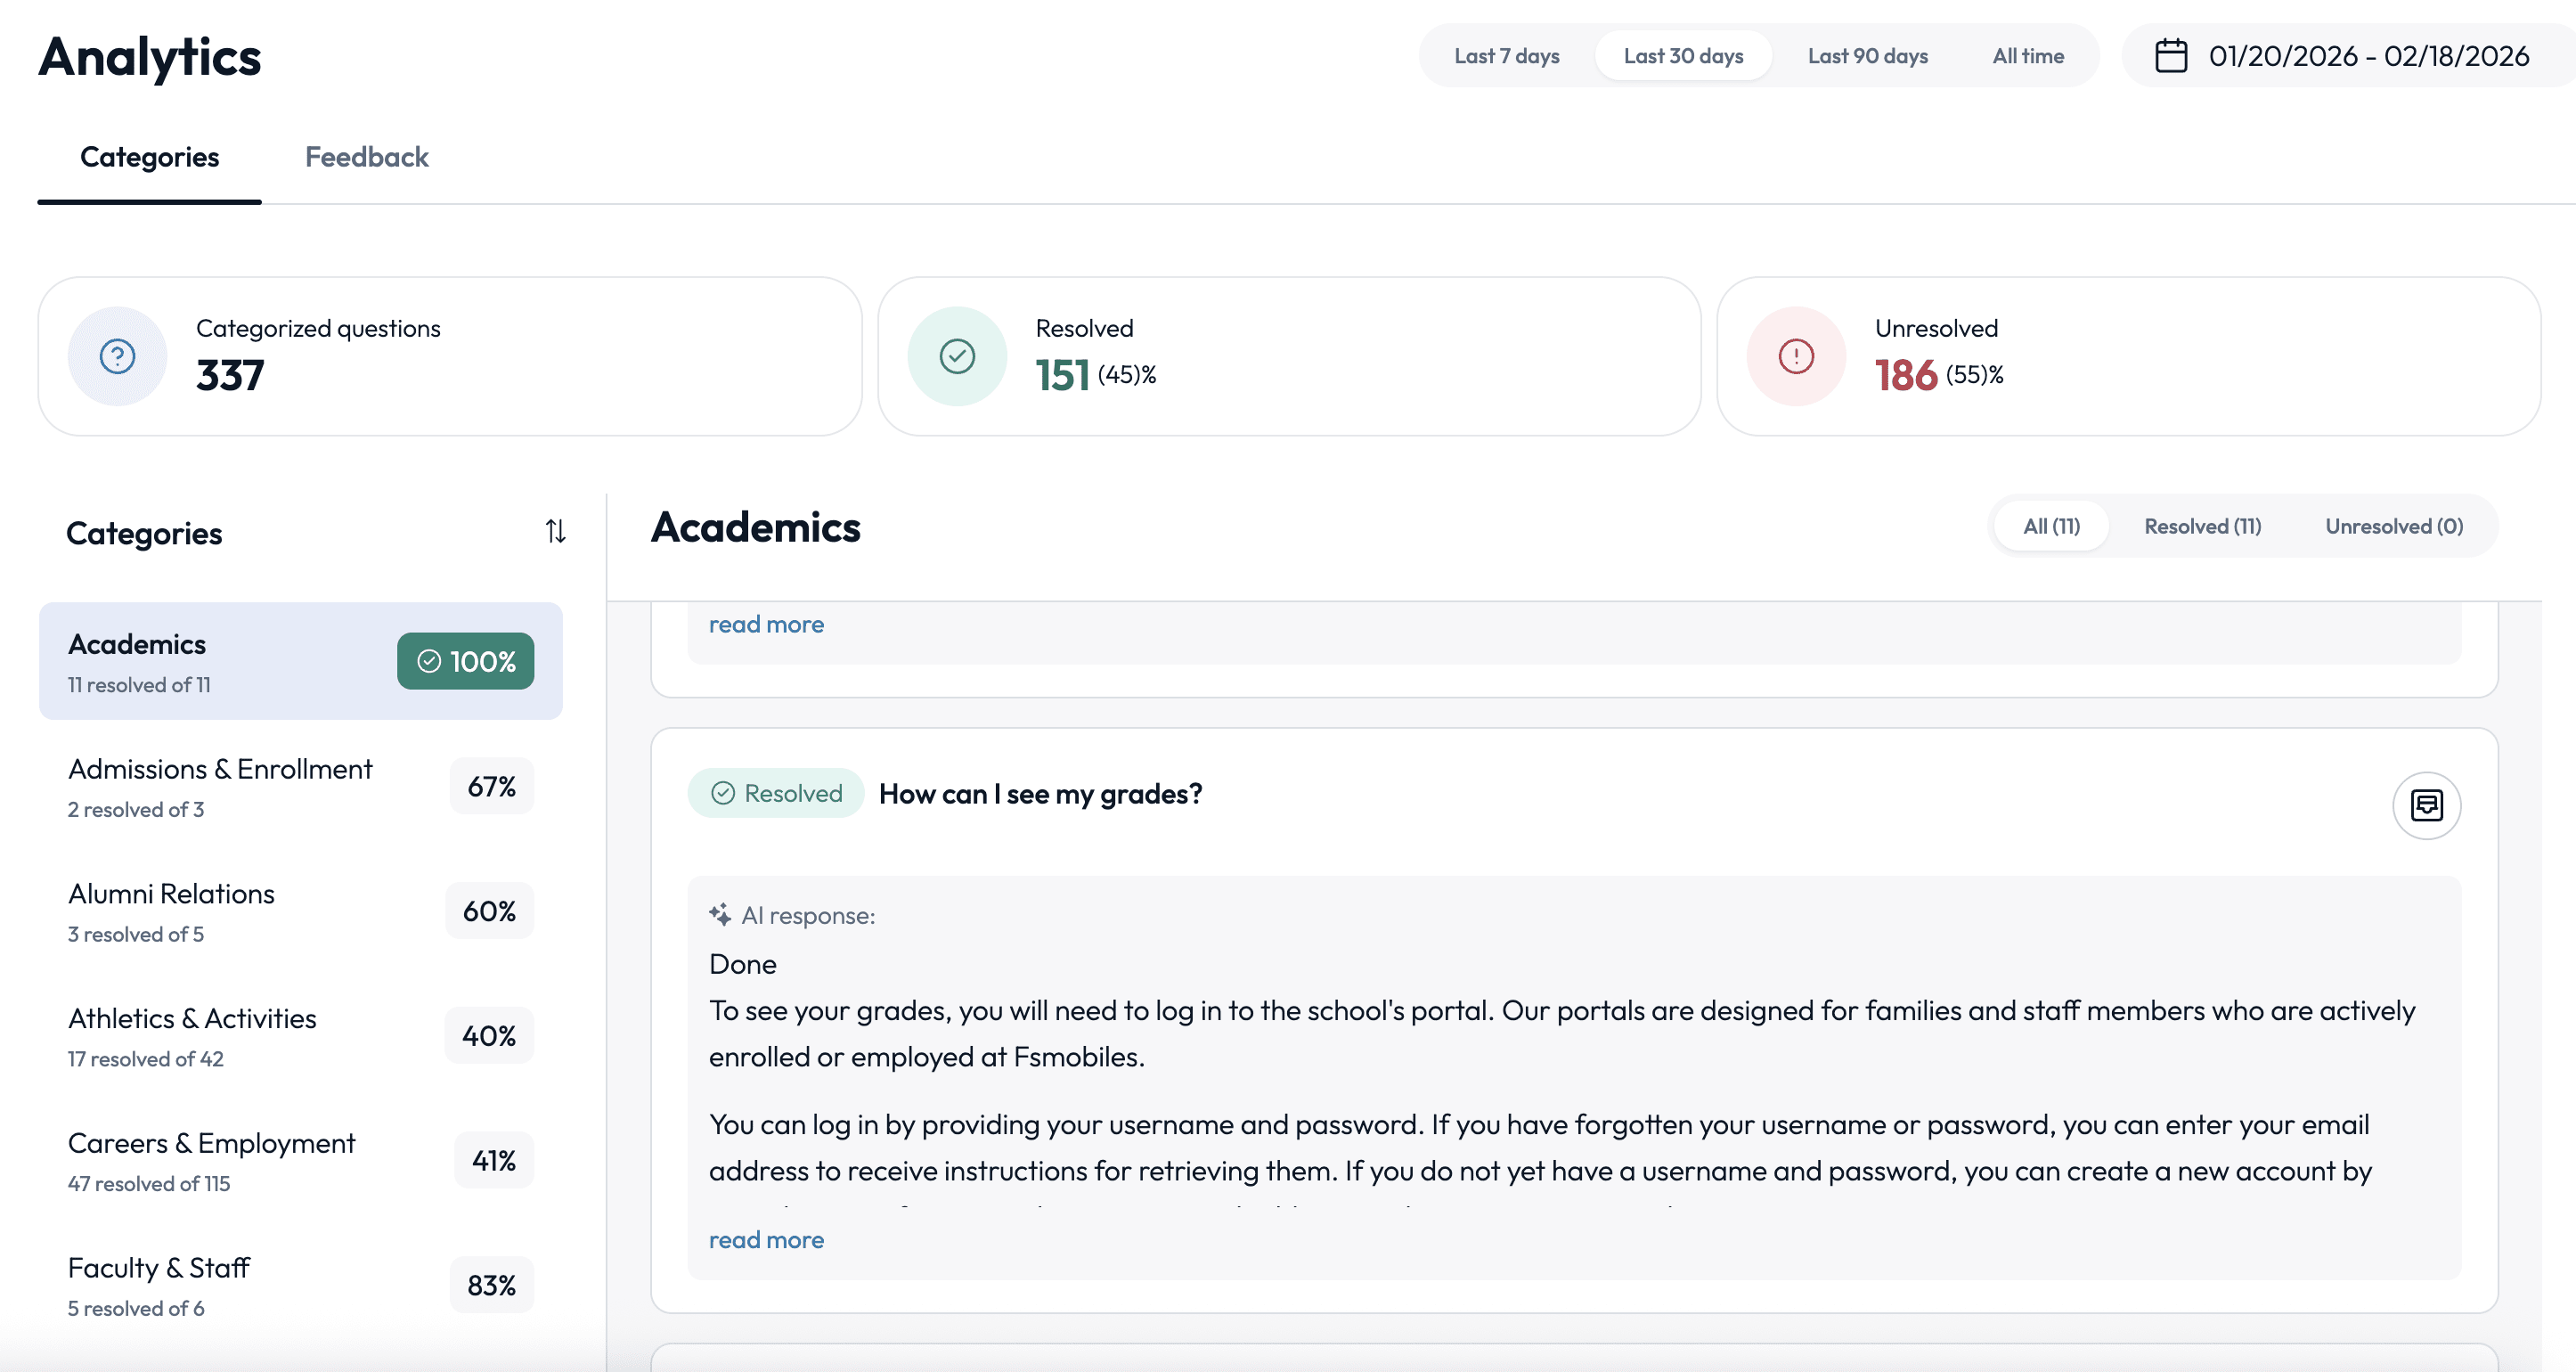Click the 83% badge for Faculty & Staff
The image size is (2576, 1372).
coord(491,1286)
